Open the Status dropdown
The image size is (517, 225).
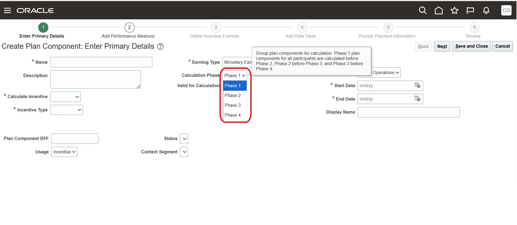coord(184,139)
